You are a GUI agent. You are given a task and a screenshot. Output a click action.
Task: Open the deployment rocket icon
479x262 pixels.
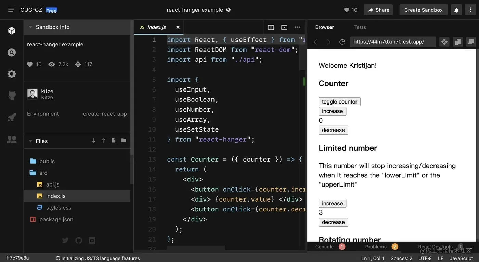click(x=11, y=117)
